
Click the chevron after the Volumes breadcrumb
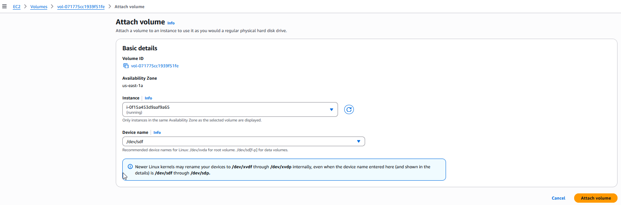52,7
